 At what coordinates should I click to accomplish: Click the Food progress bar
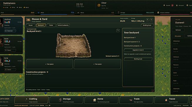tap(17, 15)
